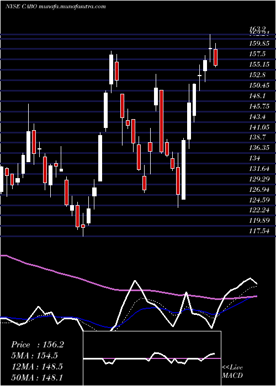276x386 pixels.
Task: Click the NYSE CABO munafa.munafasutra.com title text
Action: tap(55, 7)
